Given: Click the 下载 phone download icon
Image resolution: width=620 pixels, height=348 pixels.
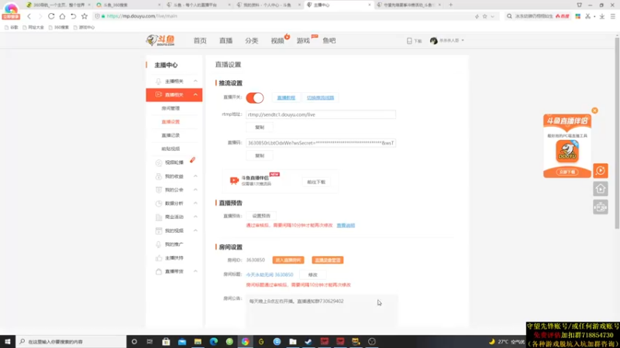Looking at the screenshot, I should tap(410, 41).
